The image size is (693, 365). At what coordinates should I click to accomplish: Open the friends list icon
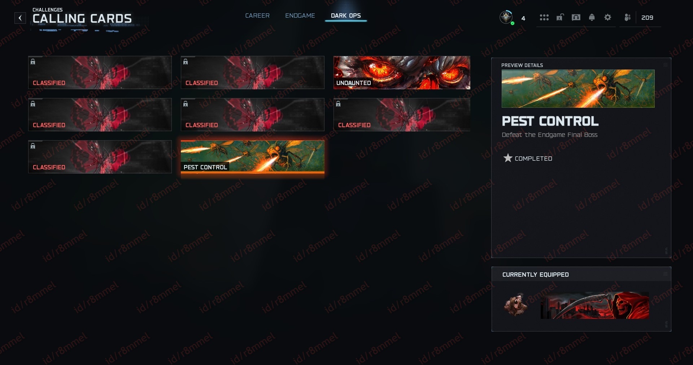coord(627,17)
